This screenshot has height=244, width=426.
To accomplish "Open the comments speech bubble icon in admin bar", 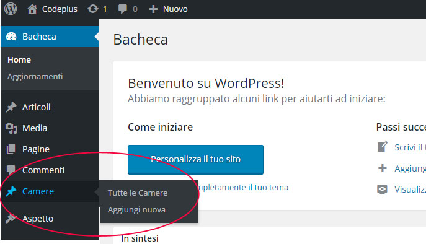I will pyautogui.click(x=123, y=9).
